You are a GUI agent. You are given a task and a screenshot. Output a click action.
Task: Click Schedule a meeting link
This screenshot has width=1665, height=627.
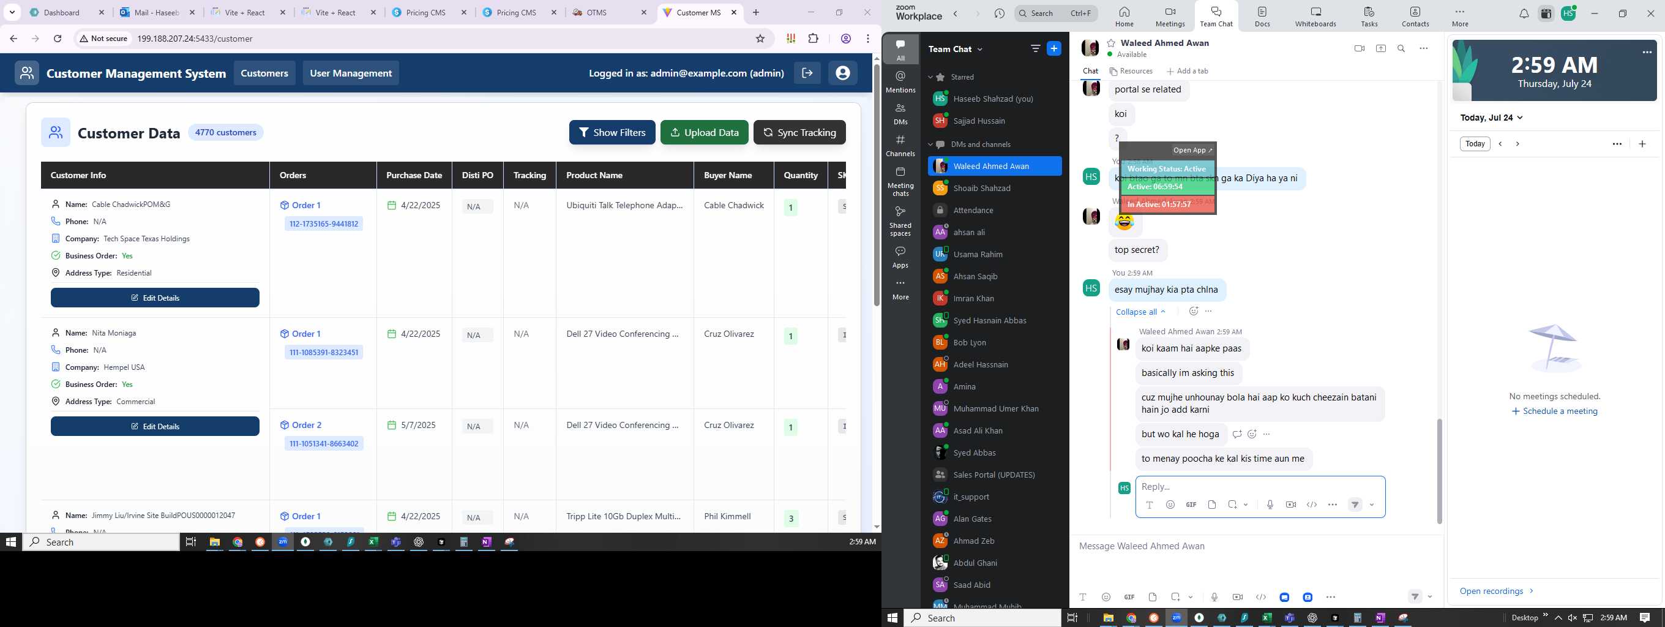click(x=1554, y=411)
